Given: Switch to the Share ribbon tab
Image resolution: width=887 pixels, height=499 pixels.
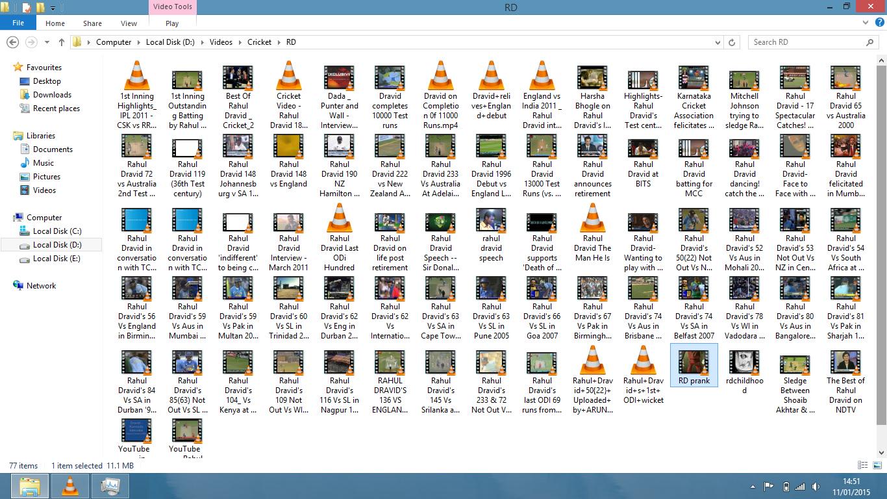Looking at the screenshot, I should click(92, 23).
